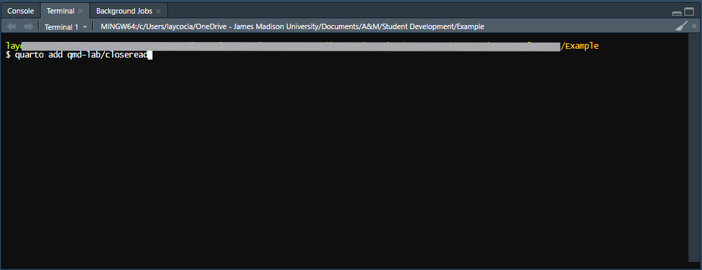Click the terminal working directory path
The height and width of the screenshot is (270, 702).
pos(292,27)
